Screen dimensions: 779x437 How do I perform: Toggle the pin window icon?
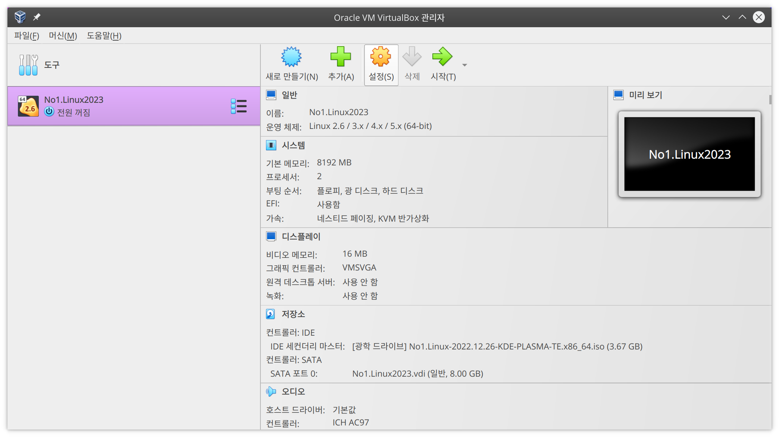point(37,17)
